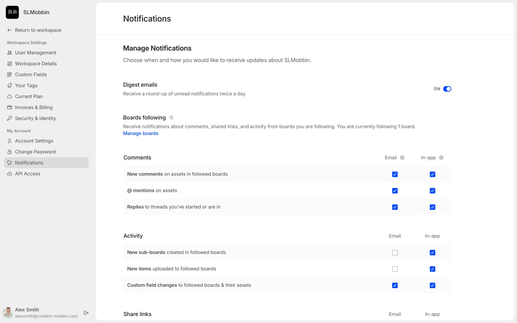The height and width of the screenshot is (323, 517).
Task: Click the Security & Identity key icon
Action: pyautogui.click(x=9, y=118)
